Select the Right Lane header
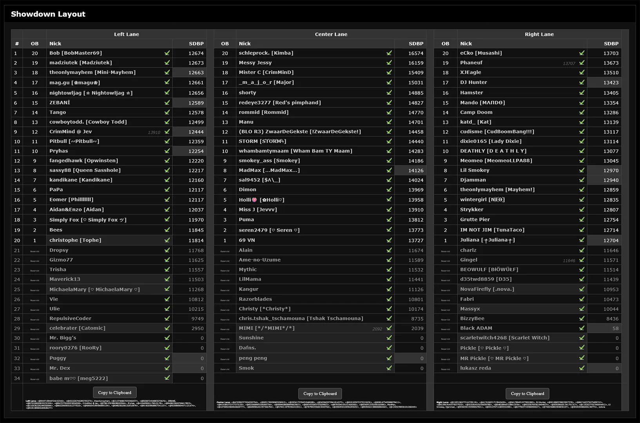This screenshot has width=640, height=423. tap(539, 34)
